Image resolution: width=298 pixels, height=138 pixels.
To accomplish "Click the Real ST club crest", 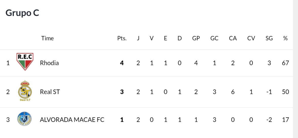I will tap(25, 91).
